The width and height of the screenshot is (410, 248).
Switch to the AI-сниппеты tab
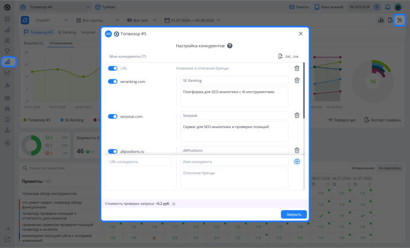pos(390,168)
